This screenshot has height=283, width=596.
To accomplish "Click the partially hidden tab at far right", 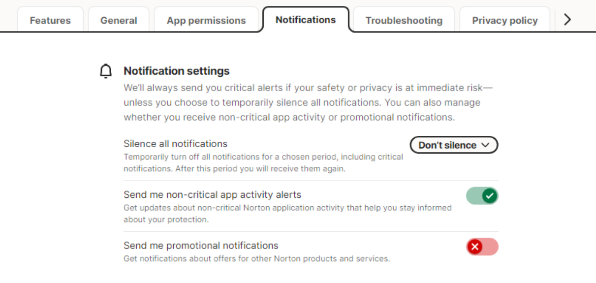I will point(559,21).
